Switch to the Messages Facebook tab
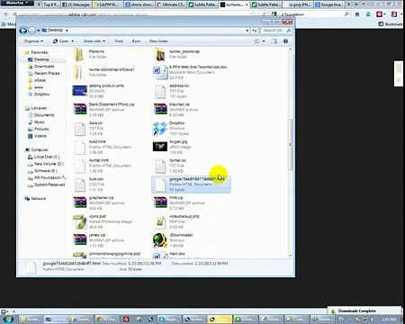 point(76,4)
